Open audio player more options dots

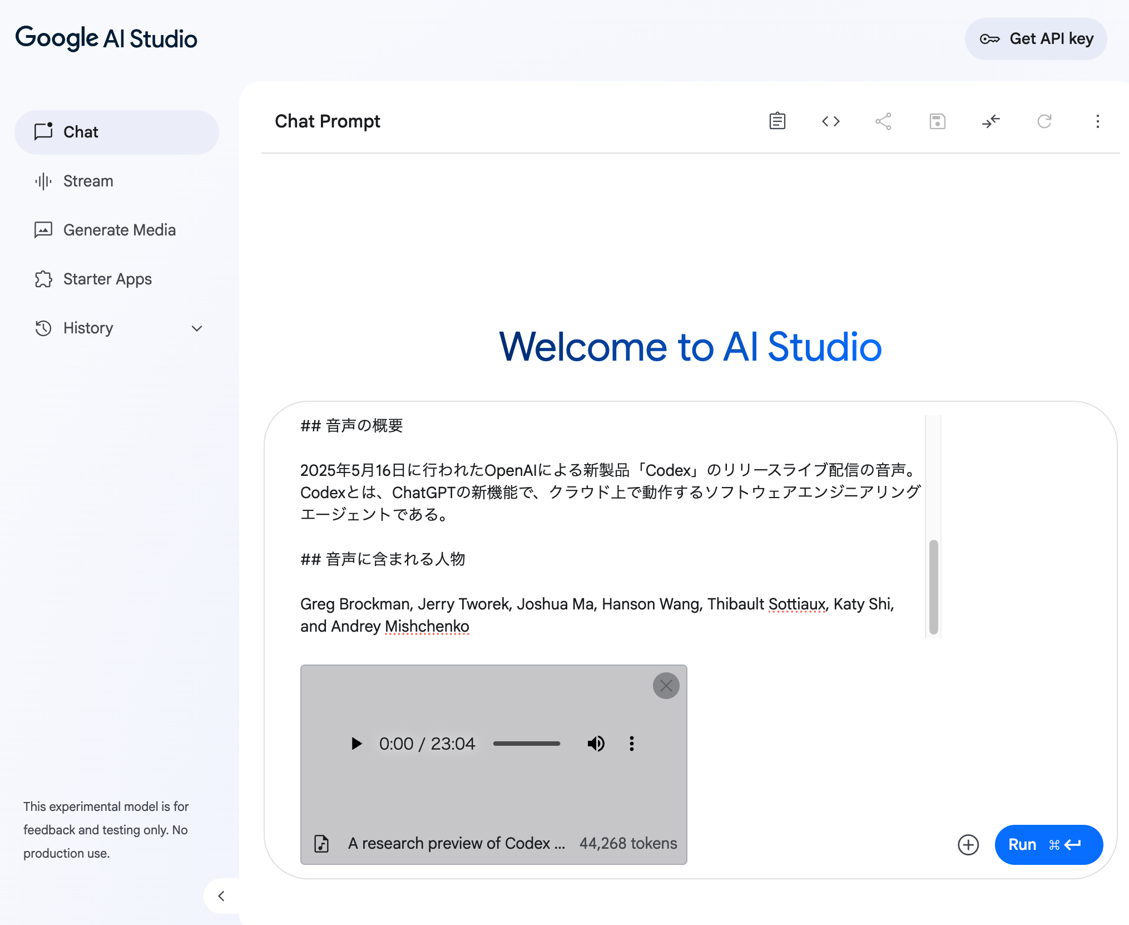(631, 744)
